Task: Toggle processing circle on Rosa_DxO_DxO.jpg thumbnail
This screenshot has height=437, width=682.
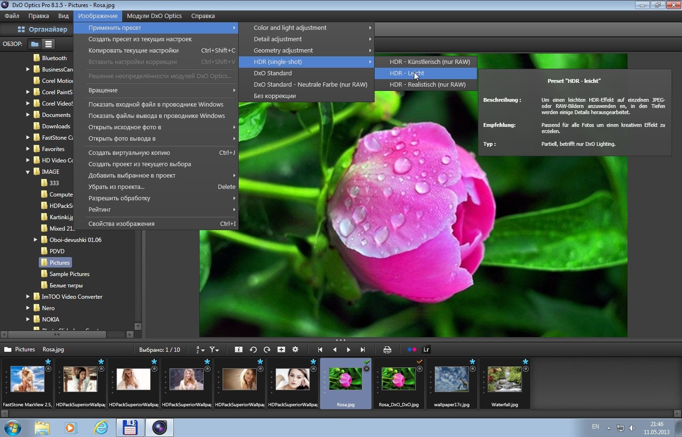Action: point(420,369)
